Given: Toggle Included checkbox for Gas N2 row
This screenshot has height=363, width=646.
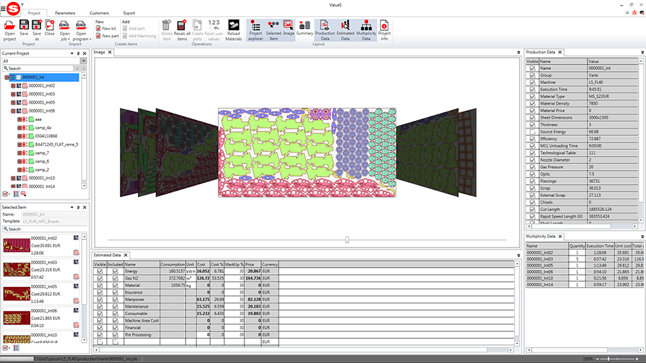Looking at the screenshot, I should pyautogui.click(x=115, y=278).
